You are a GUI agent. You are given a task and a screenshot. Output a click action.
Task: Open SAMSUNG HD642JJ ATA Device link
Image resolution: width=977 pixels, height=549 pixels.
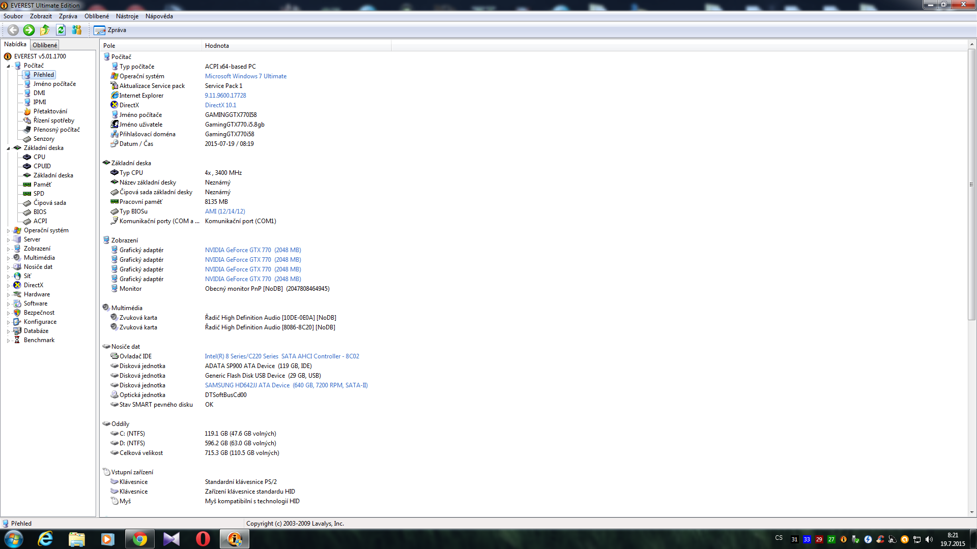pyautogui.click(x=286, y=385)
